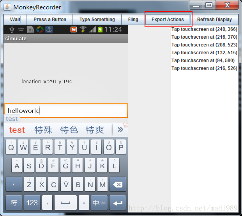Tap the U key
The width and height of the screenshot is (242, 216).
[84, 147]
